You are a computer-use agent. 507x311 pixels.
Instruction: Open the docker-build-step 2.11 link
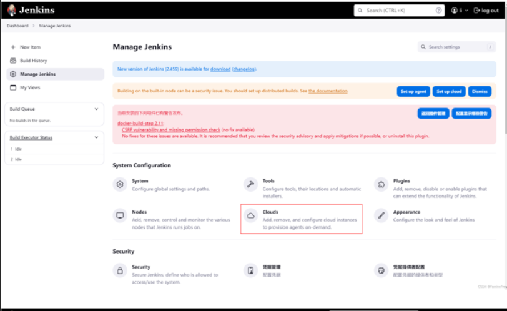140,124
